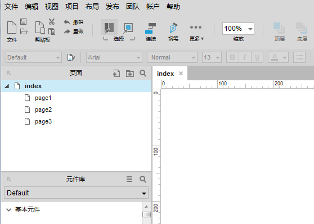Select page2 in the page tree
The image size is (314, 224).
coord(43,109)
